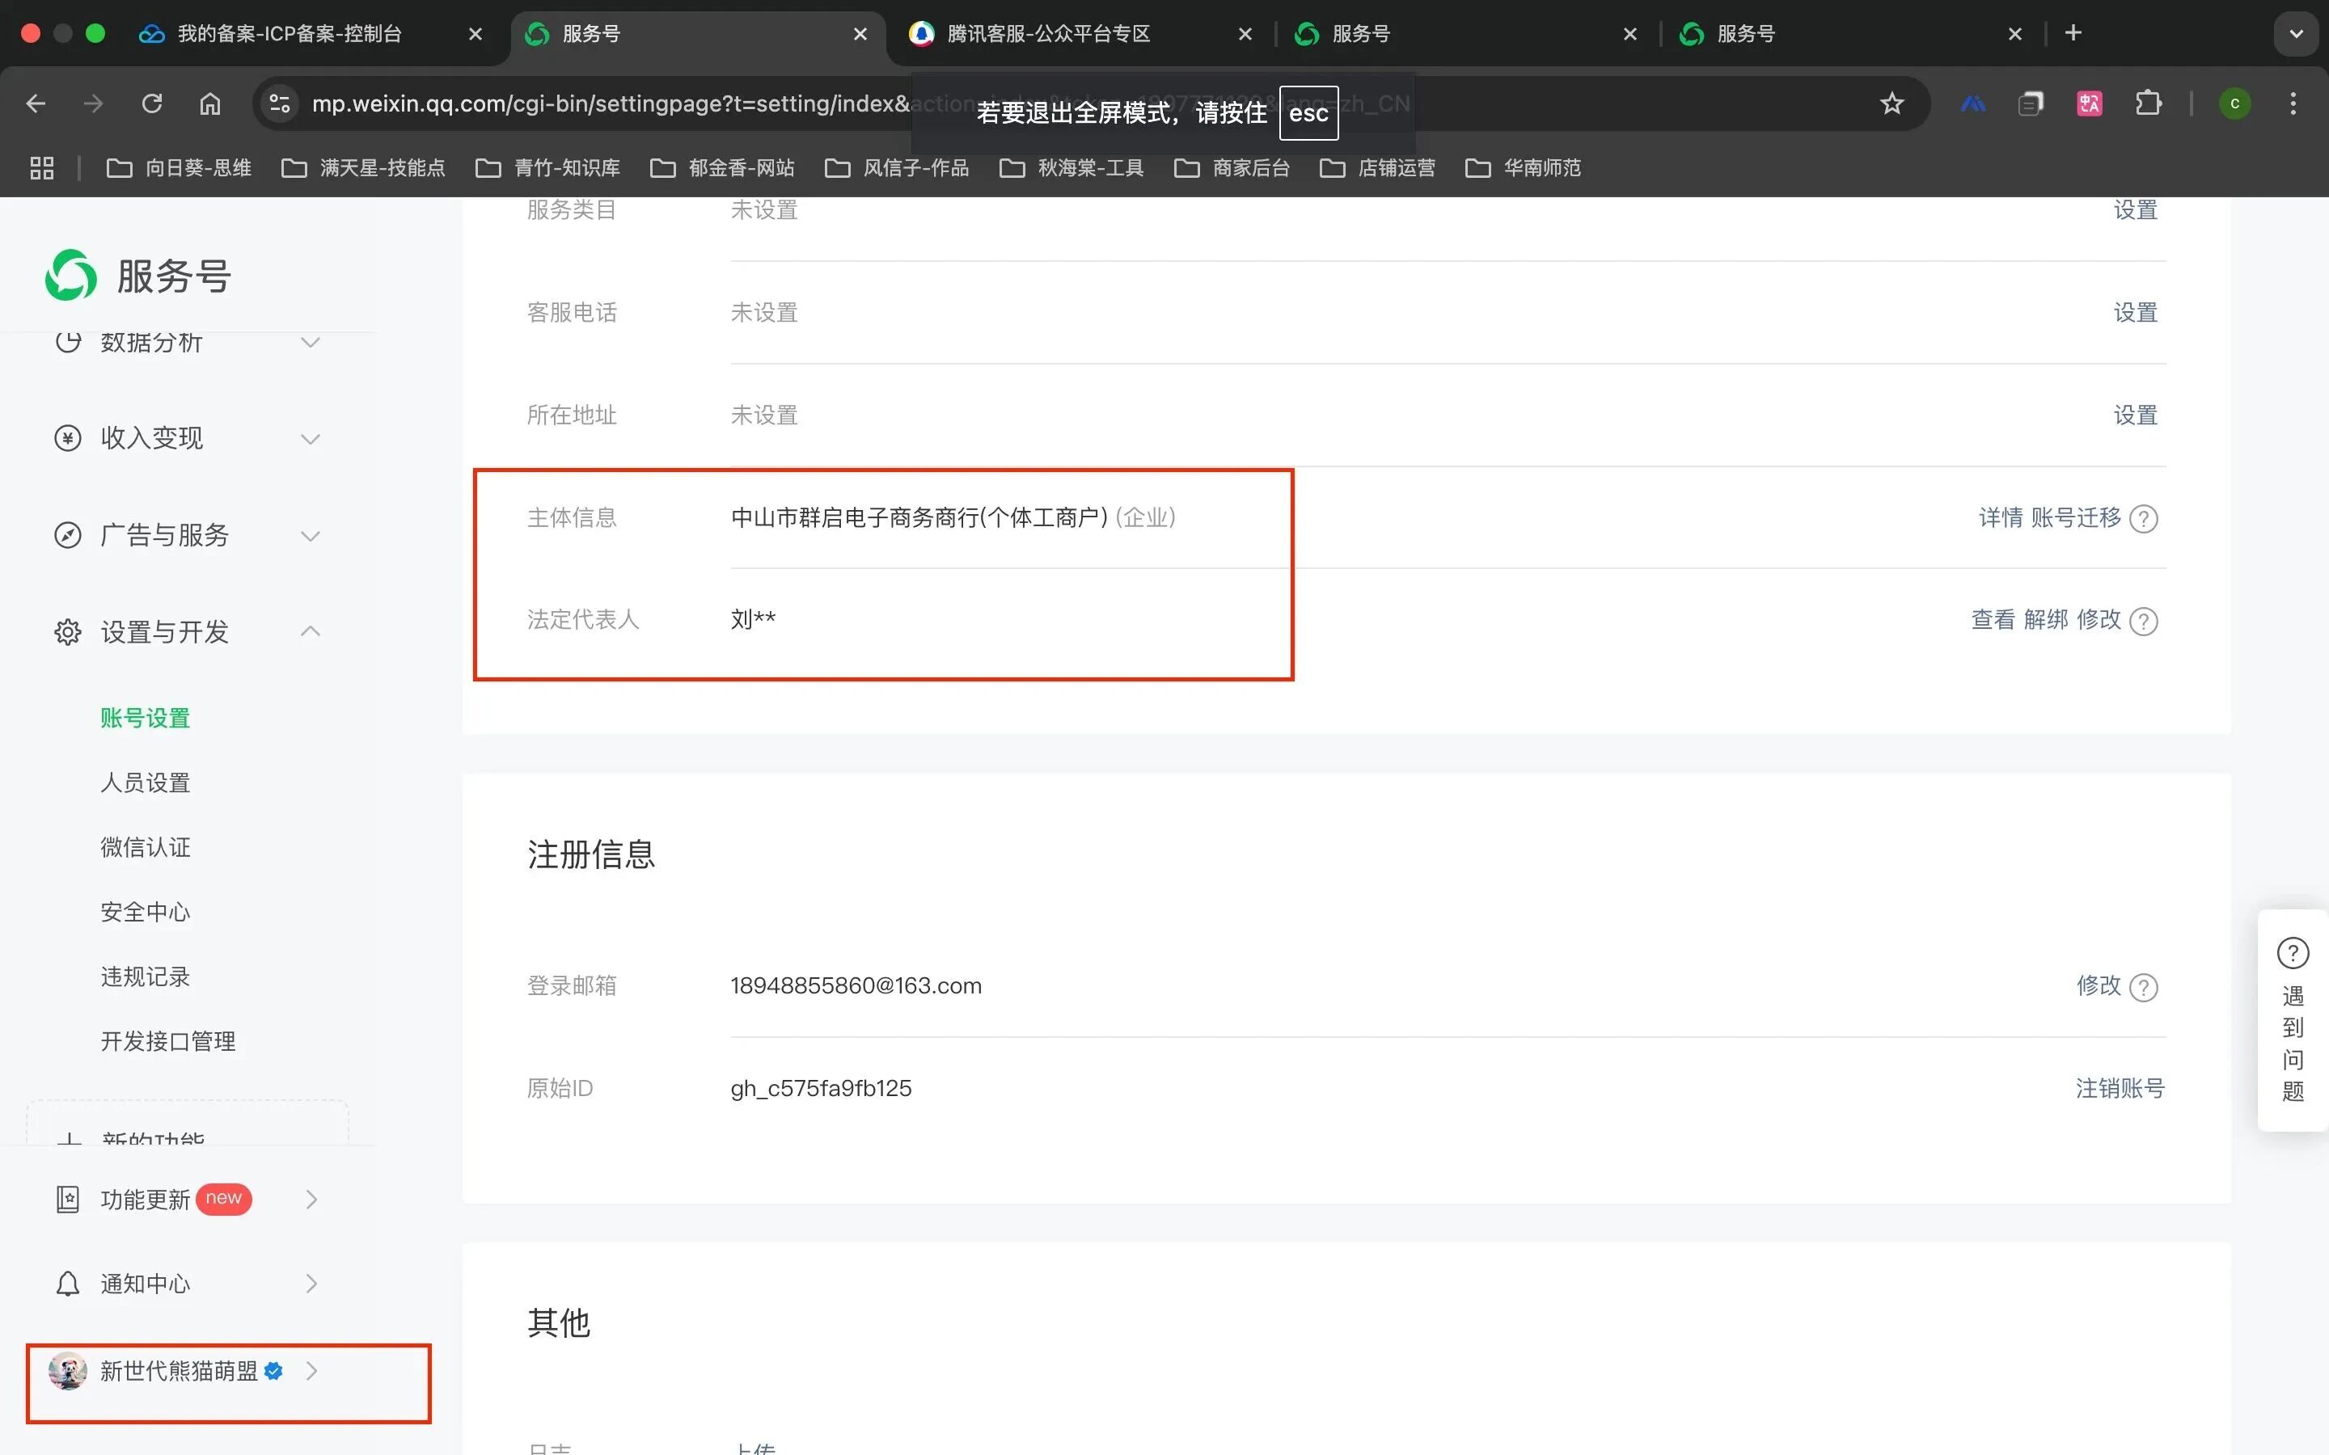This screenshot has width=2329, height=1455.
Task: Click the help icon beside 修改 for 法定代表人
Action: (2143, 621)
